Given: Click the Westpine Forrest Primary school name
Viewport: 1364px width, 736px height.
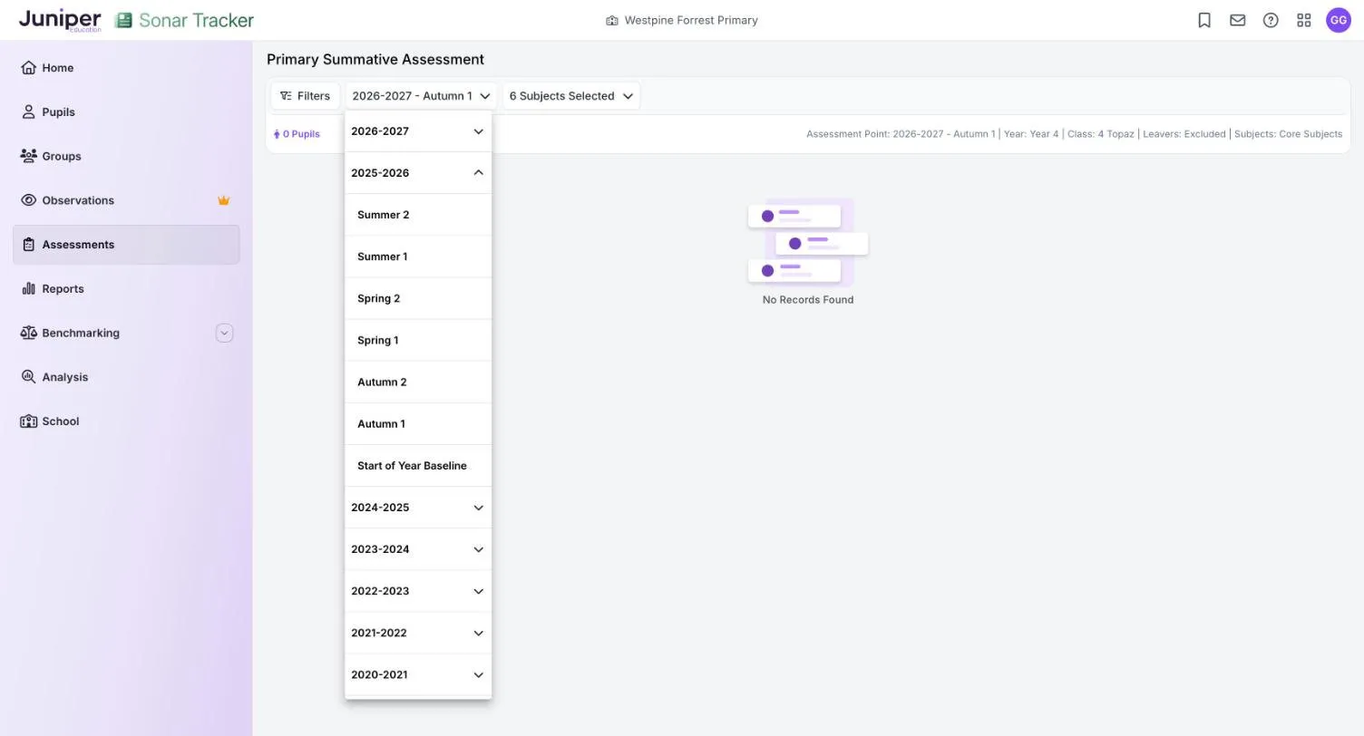Looking at the screenshot, I should click(691, 20).
